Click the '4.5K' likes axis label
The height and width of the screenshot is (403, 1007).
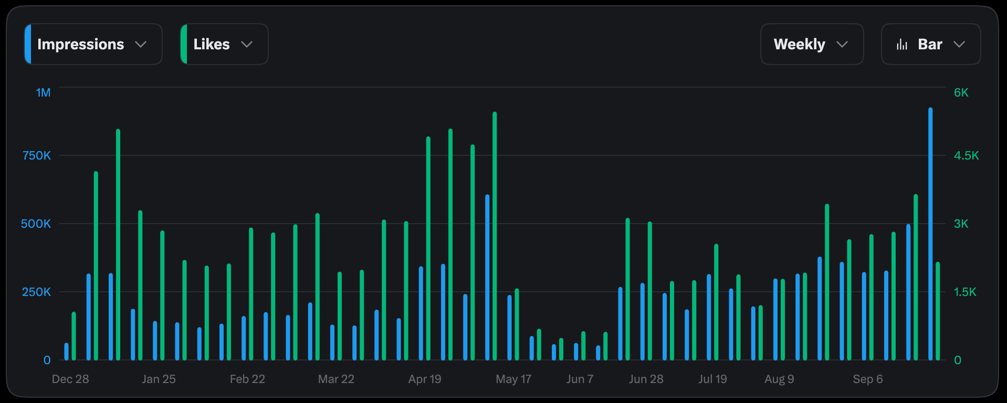[967, 156]
